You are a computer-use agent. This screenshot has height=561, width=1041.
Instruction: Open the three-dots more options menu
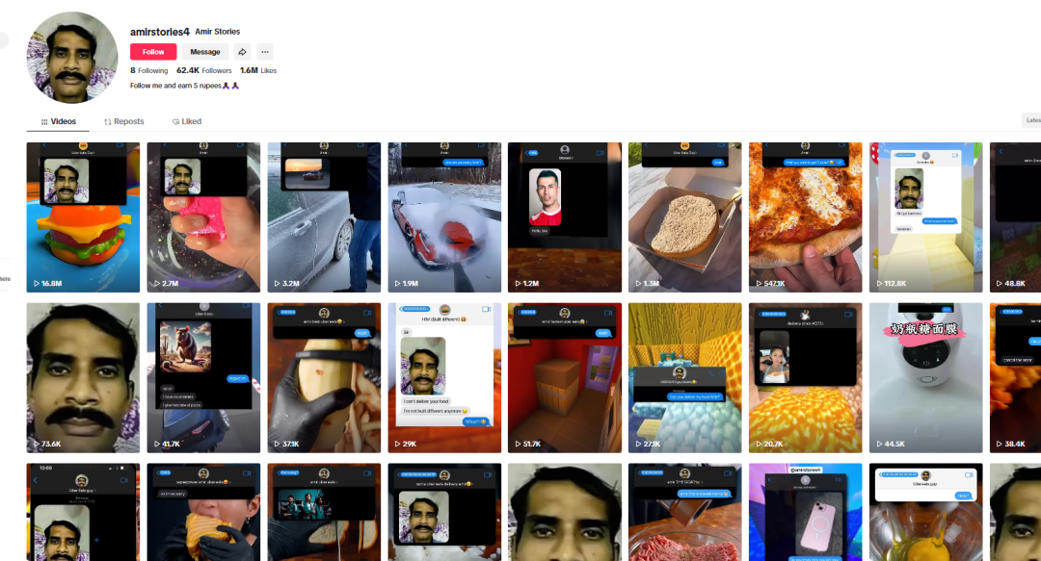tap(265, 52)
